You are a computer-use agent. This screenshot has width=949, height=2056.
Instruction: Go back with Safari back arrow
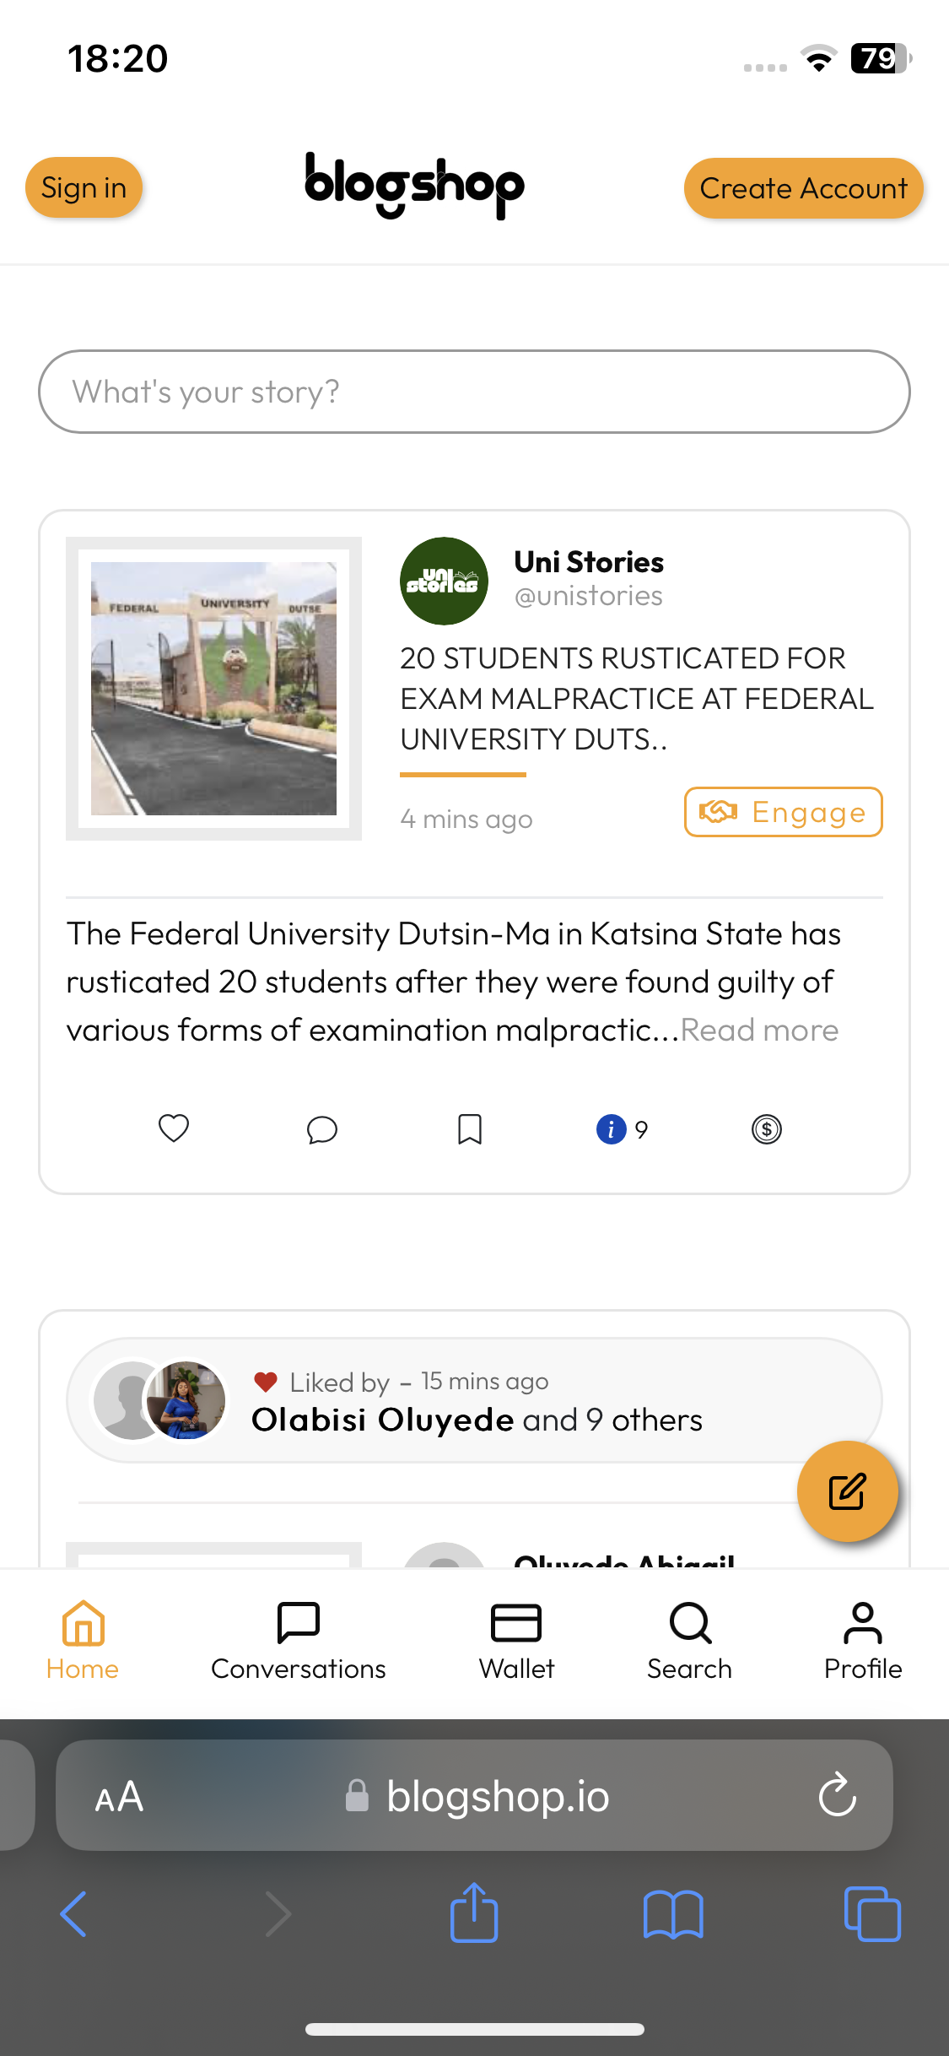click(74, 1913)
